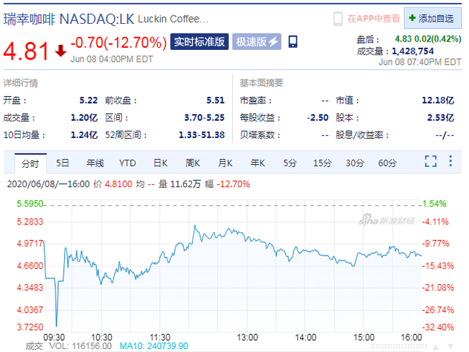Click the 基本面摘要 section header
469x352 pixels.
coord(261,83)
